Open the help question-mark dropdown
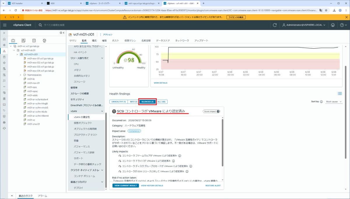 [344, 25]
